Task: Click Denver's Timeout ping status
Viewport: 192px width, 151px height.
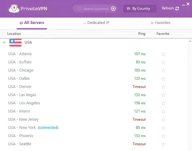Action: tap(139, 87)
